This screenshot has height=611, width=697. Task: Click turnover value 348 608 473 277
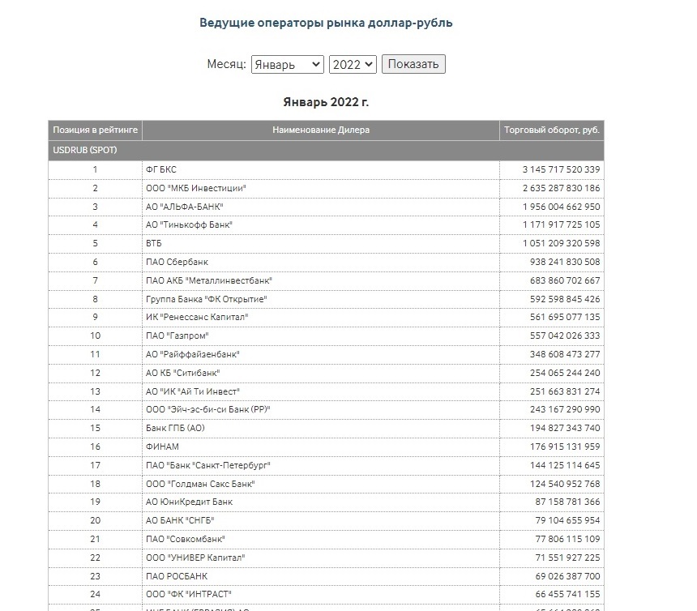(565, 355)
